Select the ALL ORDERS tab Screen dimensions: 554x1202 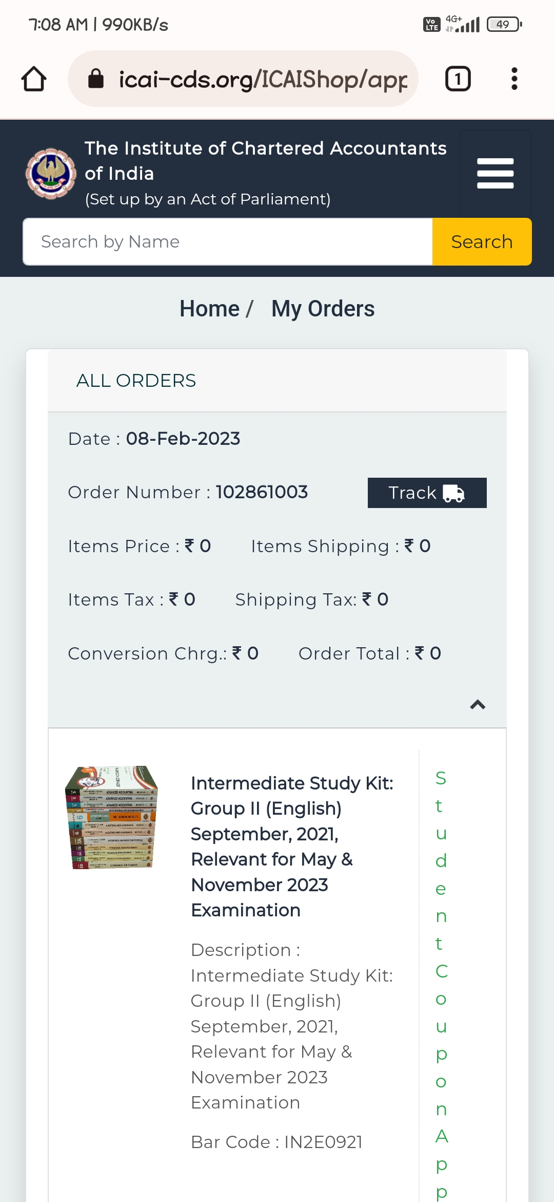click(x=136, y=381)
